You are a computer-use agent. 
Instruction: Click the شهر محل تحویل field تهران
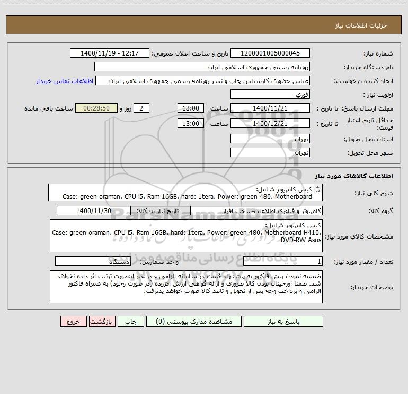(270, 152)
